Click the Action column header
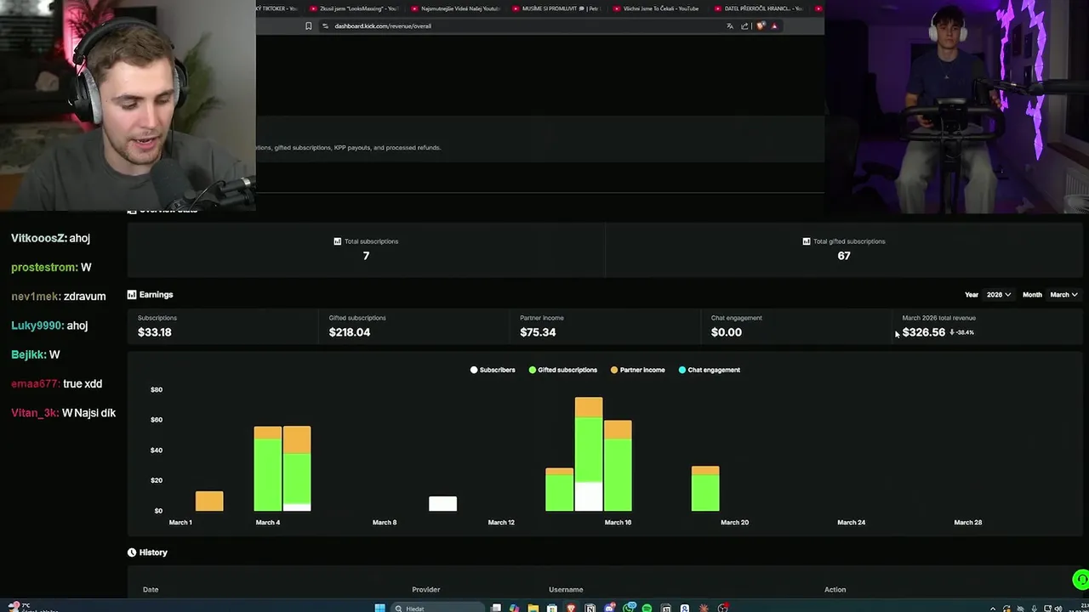Viewport: 1089px width, 612px height. (835, 589)
